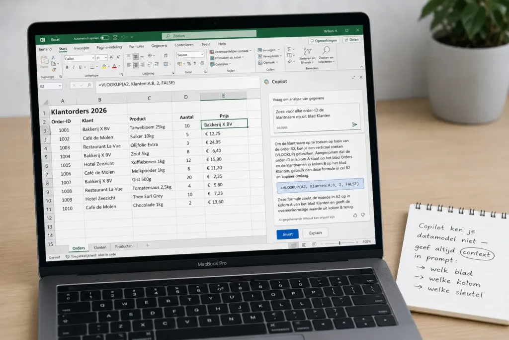Click the insert function fx icon
Screen dimensions: 509x340
89,85
